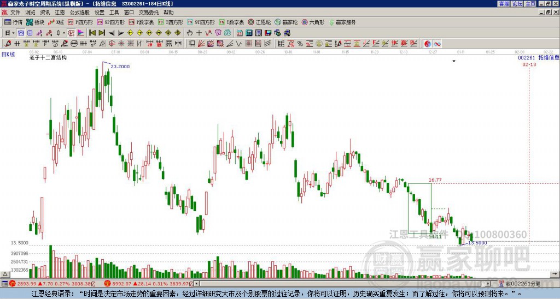This screenshot has height=299, width=560.
Task: Toggle the colorful flag indicator button
Action: coord(81,33)
